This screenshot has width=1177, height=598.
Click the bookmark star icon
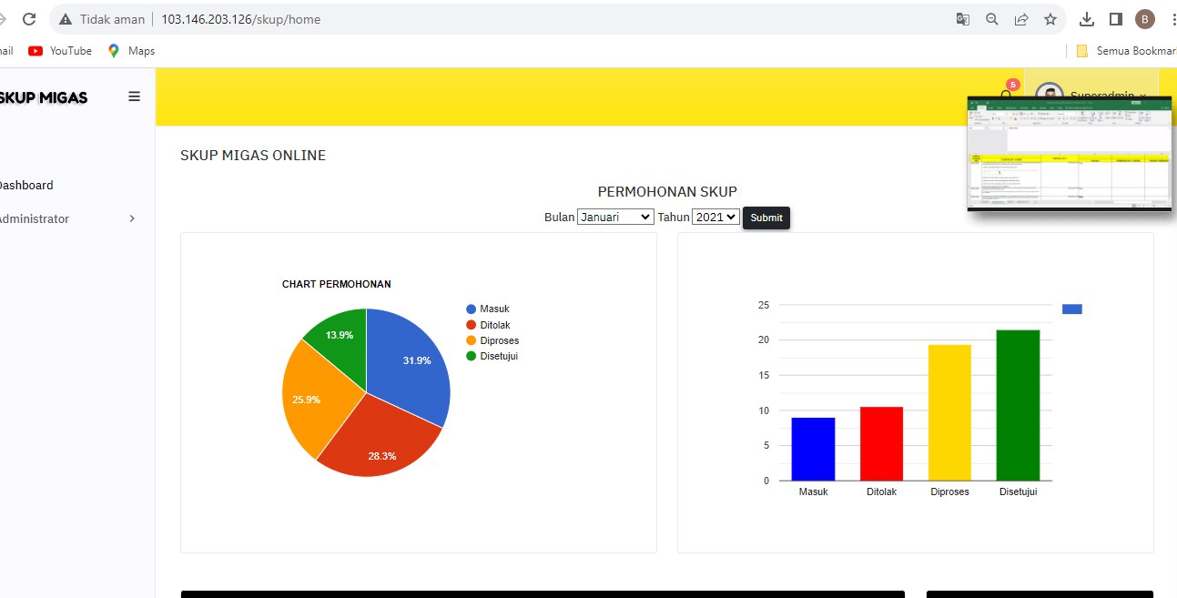pyautogui.click(x=1050, y=19)
